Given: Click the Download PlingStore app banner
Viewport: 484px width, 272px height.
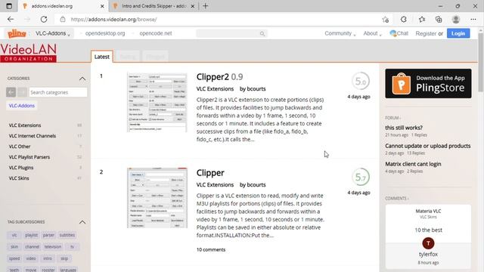Looking at the screenshot, I should click(428, 84).
